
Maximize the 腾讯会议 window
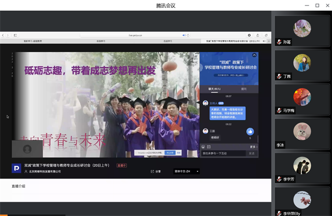tap(317, 5)
